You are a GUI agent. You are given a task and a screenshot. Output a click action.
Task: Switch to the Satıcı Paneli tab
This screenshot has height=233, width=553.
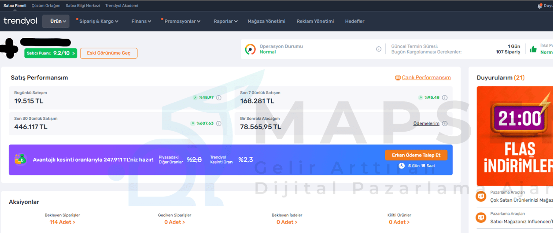15,6
